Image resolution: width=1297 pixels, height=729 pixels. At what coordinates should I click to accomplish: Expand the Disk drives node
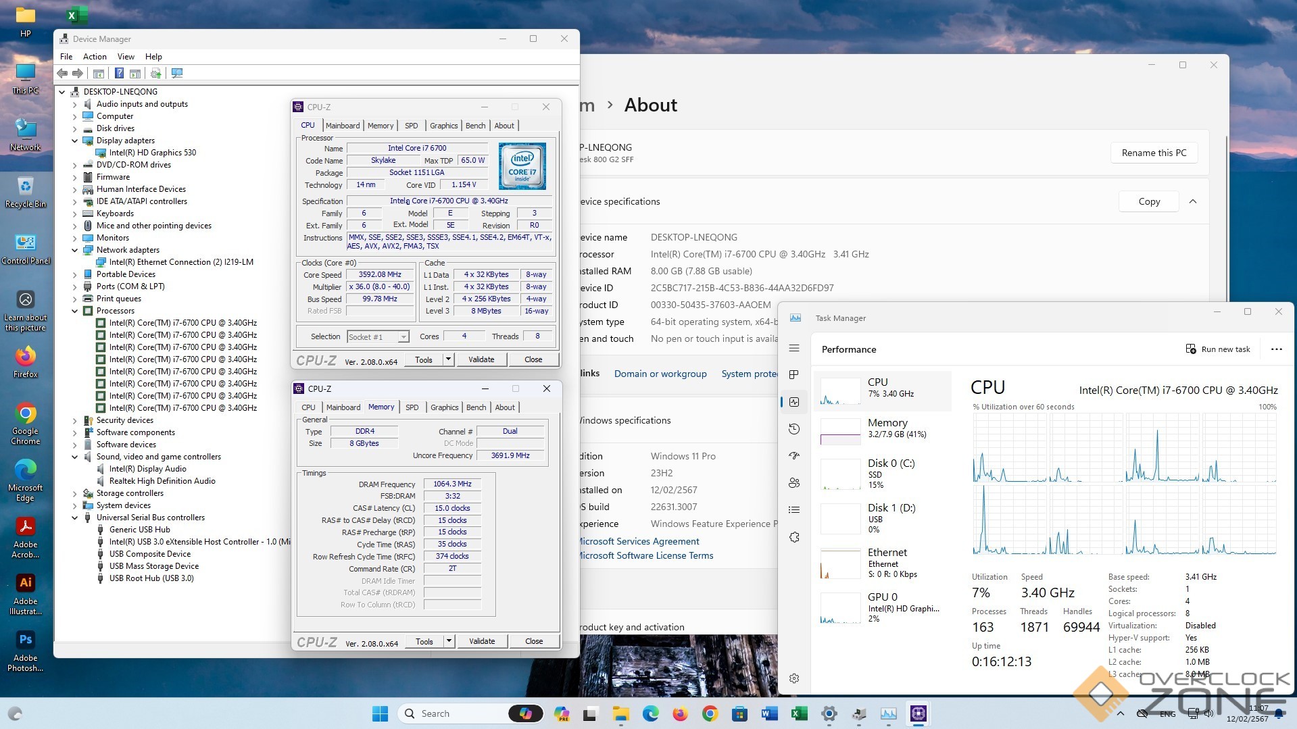pyautogui.click(x=75, y=128)
